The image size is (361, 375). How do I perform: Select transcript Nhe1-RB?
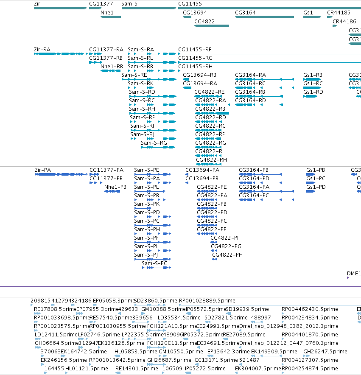click(x=112, y=67)
